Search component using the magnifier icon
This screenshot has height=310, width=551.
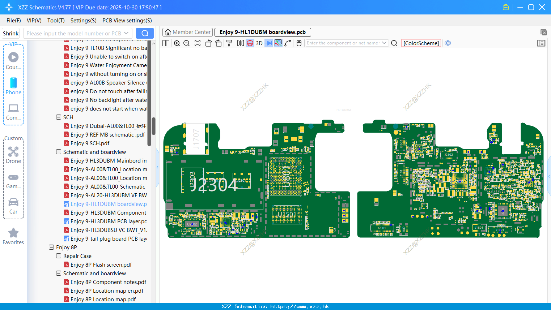point(394,43)
